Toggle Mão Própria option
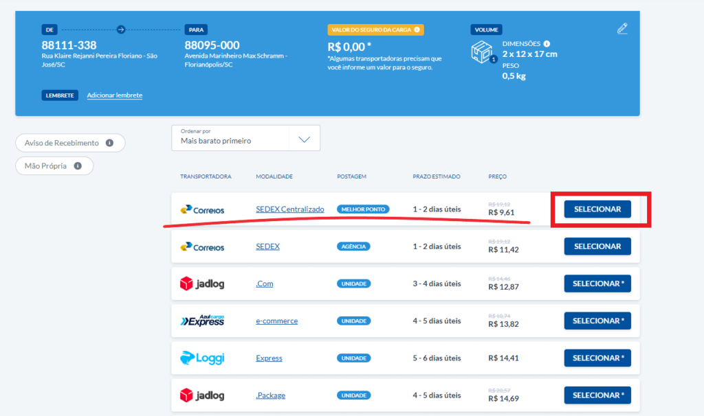The image size is (704, 416). (54, 166)
